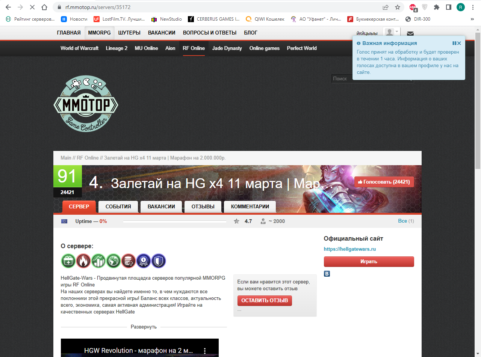Pause the notification with the pause icon

(454, 43)
